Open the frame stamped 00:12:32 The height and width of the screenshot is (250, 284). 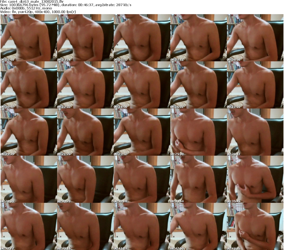[85, 85]
